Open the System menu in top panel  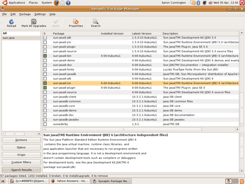pos(47,3)
